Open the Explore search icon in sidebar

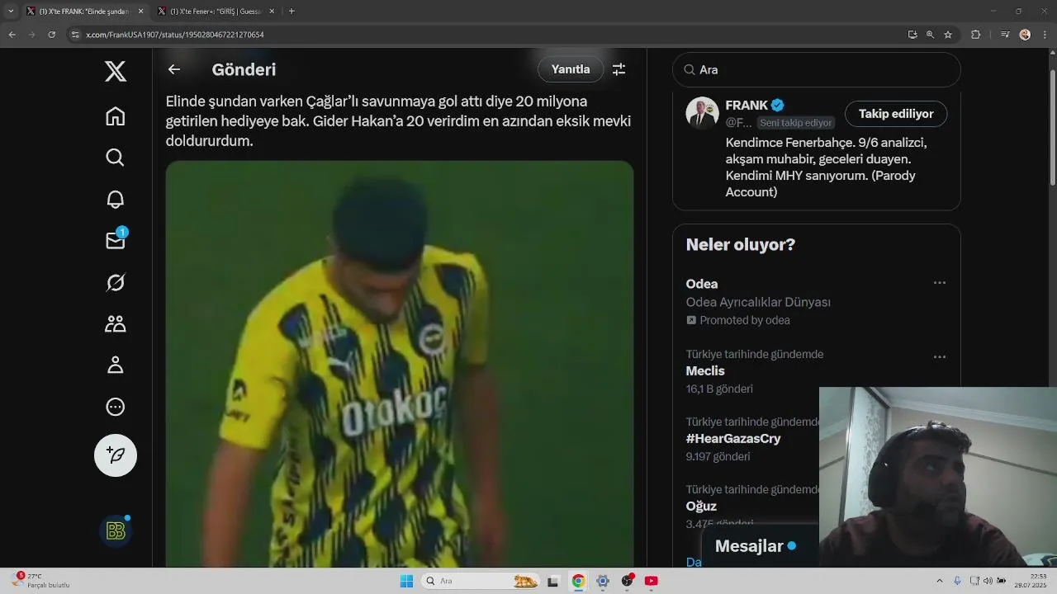click(x=116, y=158)
